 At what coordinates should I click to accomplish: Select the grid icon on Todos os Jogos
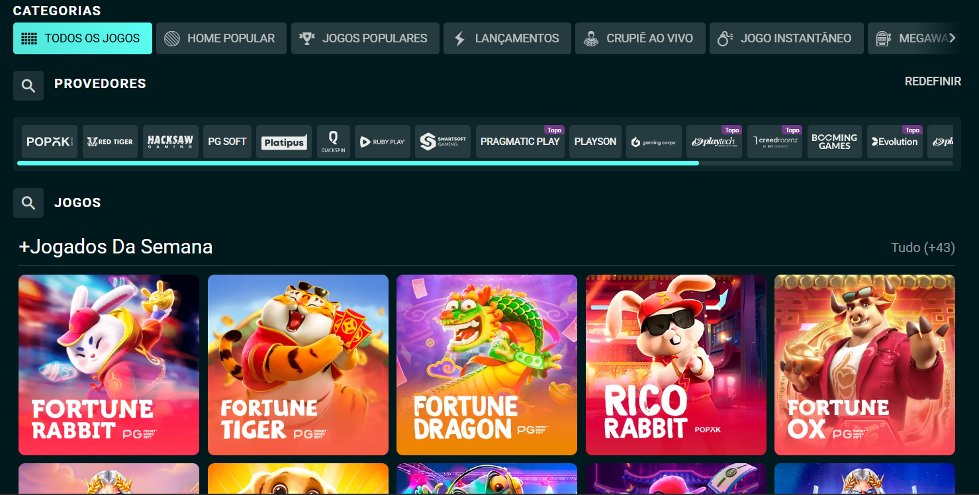coord(29,38)
